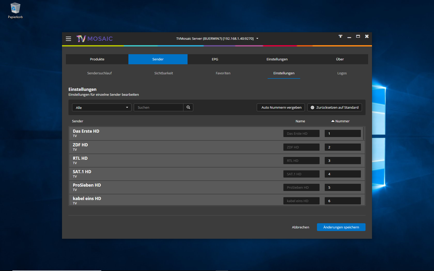Select the Einstellungen subtab

pyautogui.click(x=284, y=73)
